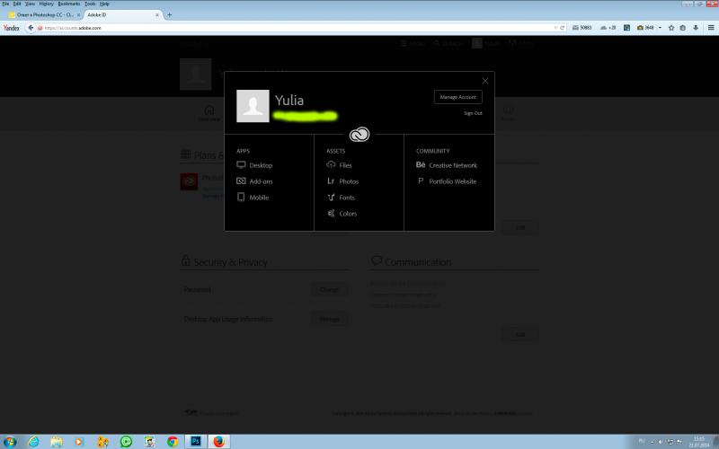Open the Files cloud icon under Assets
Screen dimensions: 719x449
pos(331,164)
